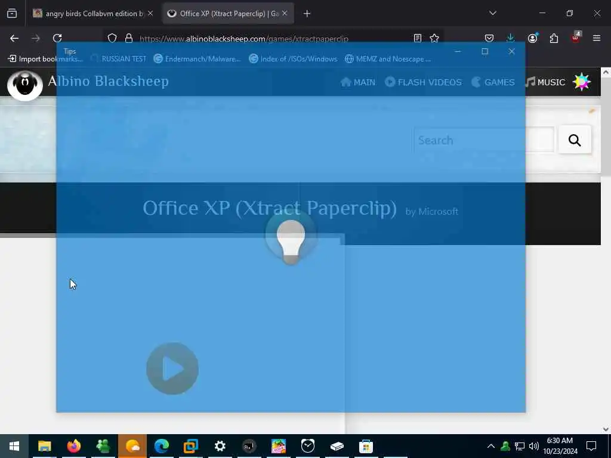This screenshot has height=458, width=611.
Task: Open the Windows Start menu
Action: [14, 446]
